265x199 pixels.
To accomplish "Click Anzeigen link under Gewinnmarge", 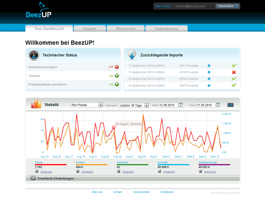I will coord(210,172).
